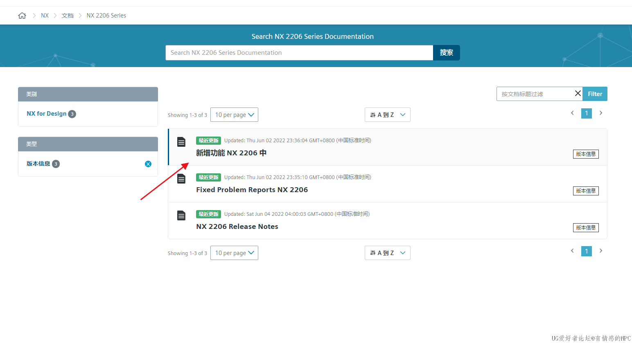
Task: Remove the 版本信息 filter with X icon
Action: tap(148, 164)
